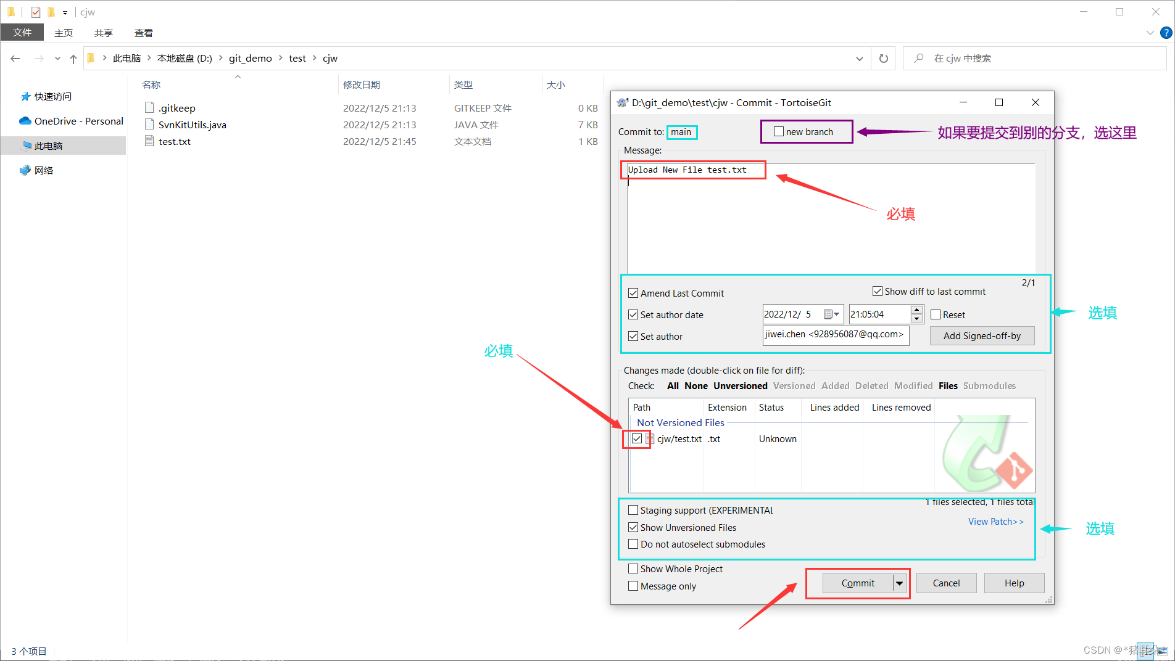Expand the ribbon chevron
Image resolution: width=1175 pixels, height=661 pixels.
click(x=1150, y=33)
